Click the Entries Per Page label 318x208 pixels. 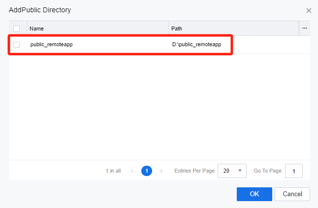coord(194,171)
